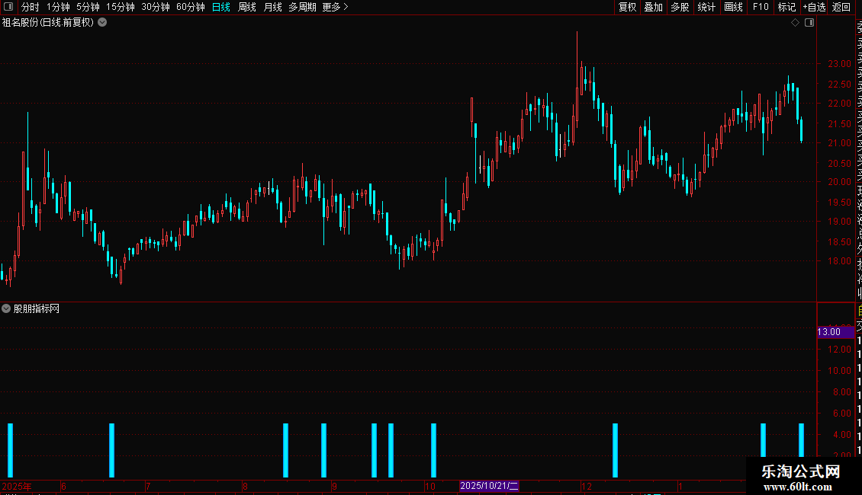Screen dimensions: 862x495
Task: Select the 2025/10/21 date marker
Action: [x=489, y=486]
